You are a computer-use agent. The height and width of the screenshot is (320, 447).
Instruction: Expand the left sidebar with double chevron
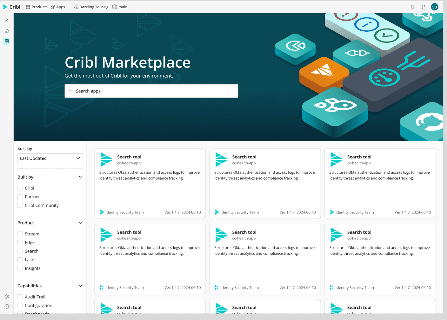[x=7, y=20]
